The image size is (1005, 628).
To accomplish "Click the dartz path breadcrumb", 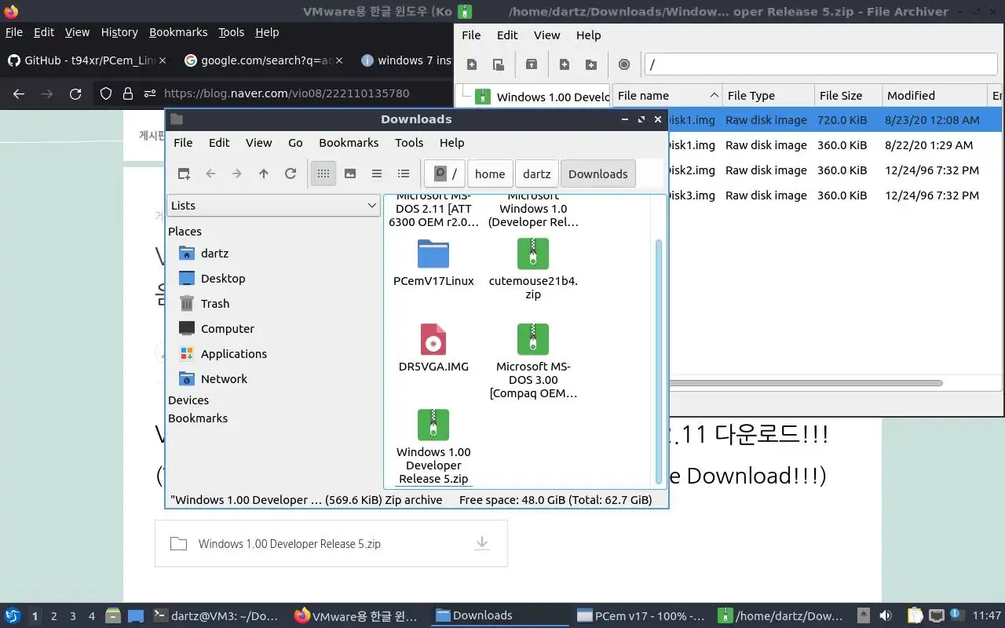I will pos(537,173).
